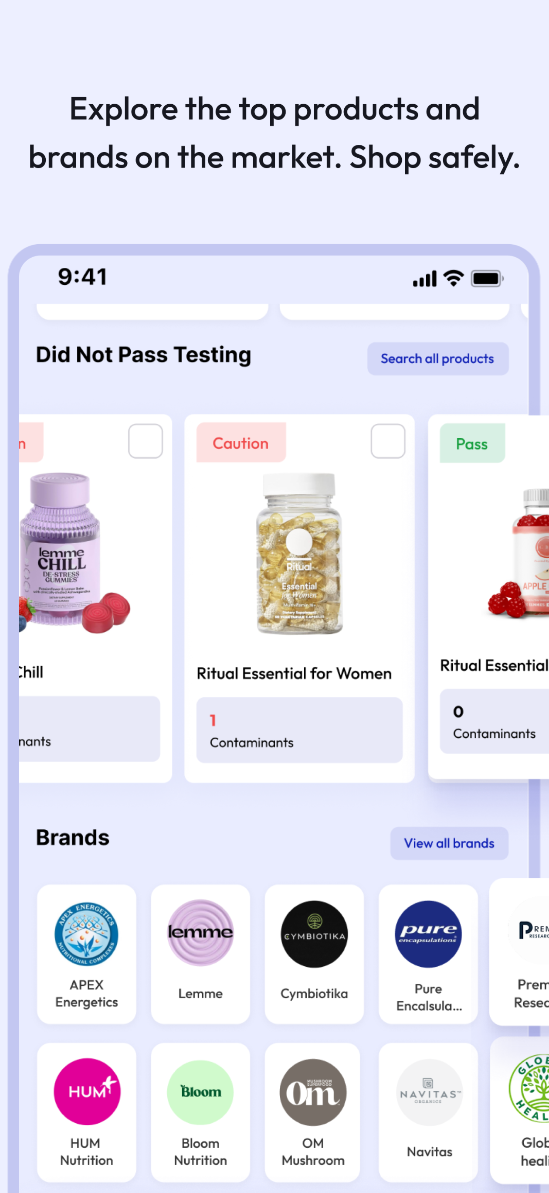
Task: Tap the green Pass status badge
Action: click(472, 443)
